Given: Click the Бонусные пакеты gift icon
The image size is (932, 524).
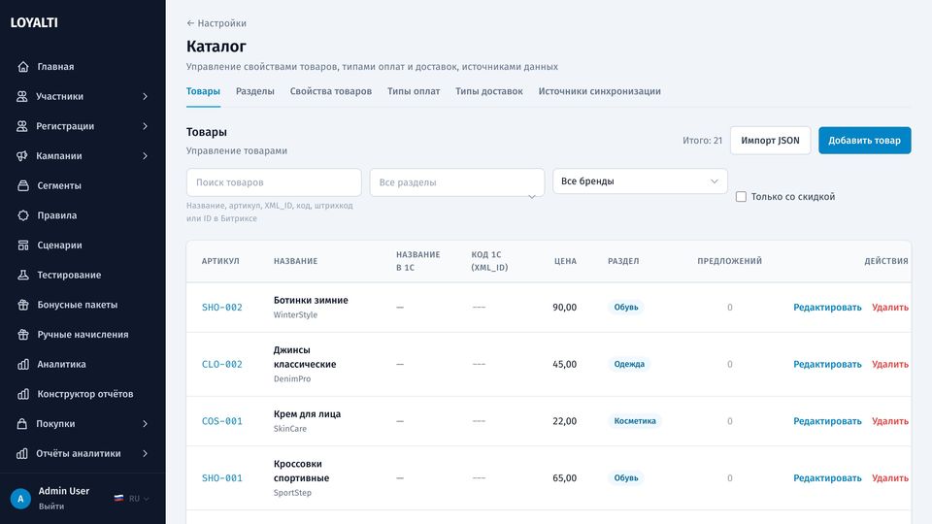Looking at the screenshot, I should click(23, 305).
